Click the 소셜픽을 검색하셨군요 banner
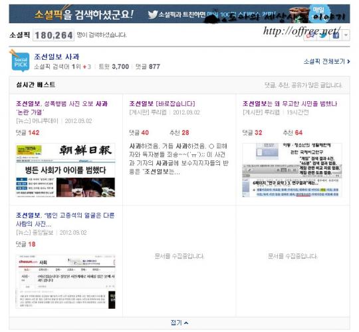This screenshot has height=332, width=359. pyautogui.click(x=179, y=14)
